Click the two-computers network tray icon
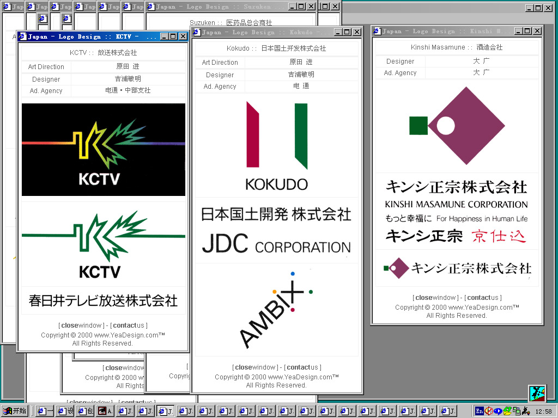Viewport: 558px width, 418px height. (517, 411)
